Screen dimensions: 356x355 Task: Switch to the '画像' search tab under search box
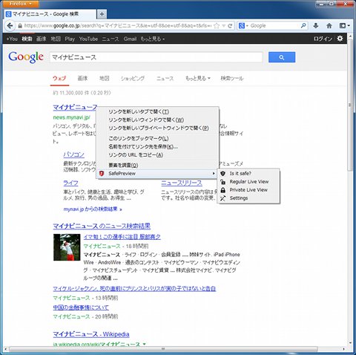click(82, 79)
